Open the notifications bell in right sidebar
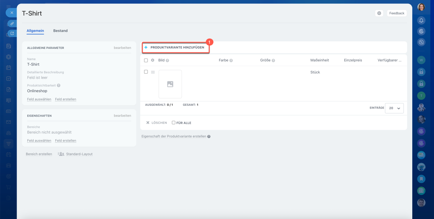 tap(421, 20)
